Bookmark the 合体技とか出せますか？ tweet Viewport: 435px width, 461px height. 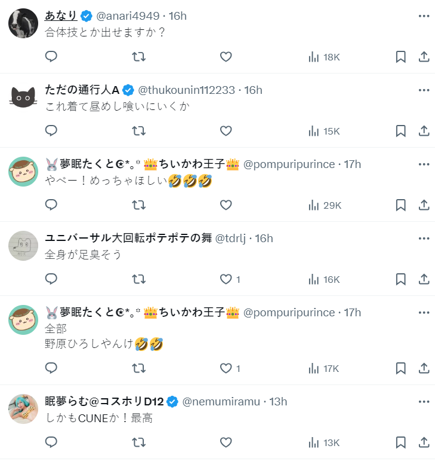pyautogui.click(x=401, y=57)
